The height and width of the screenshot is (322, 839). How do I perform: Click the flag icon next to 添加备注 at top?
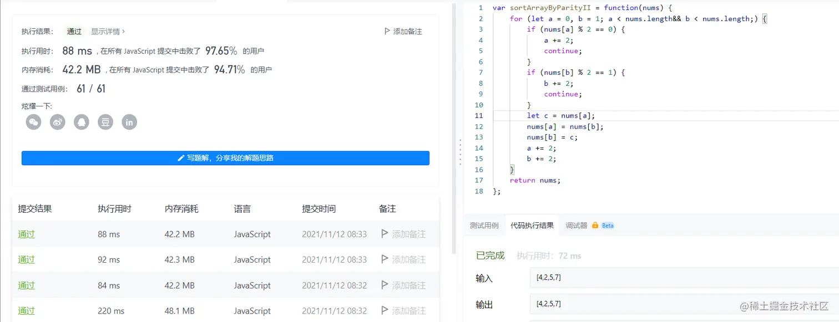(x=387, y=32)
